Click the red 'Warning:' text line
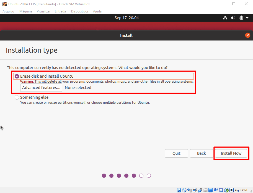The height and width of the screenshot is (193, 253). point(107,82)
